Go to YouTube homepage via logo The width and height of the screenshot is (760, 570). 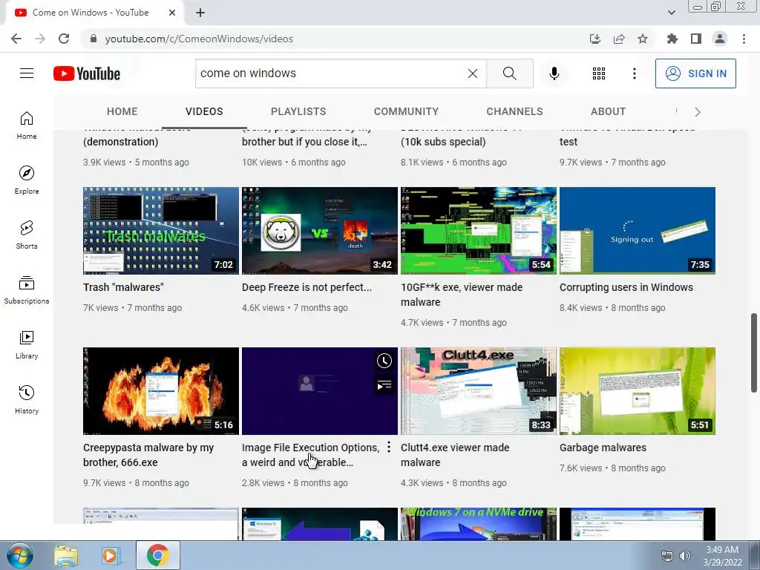(87, 73)
